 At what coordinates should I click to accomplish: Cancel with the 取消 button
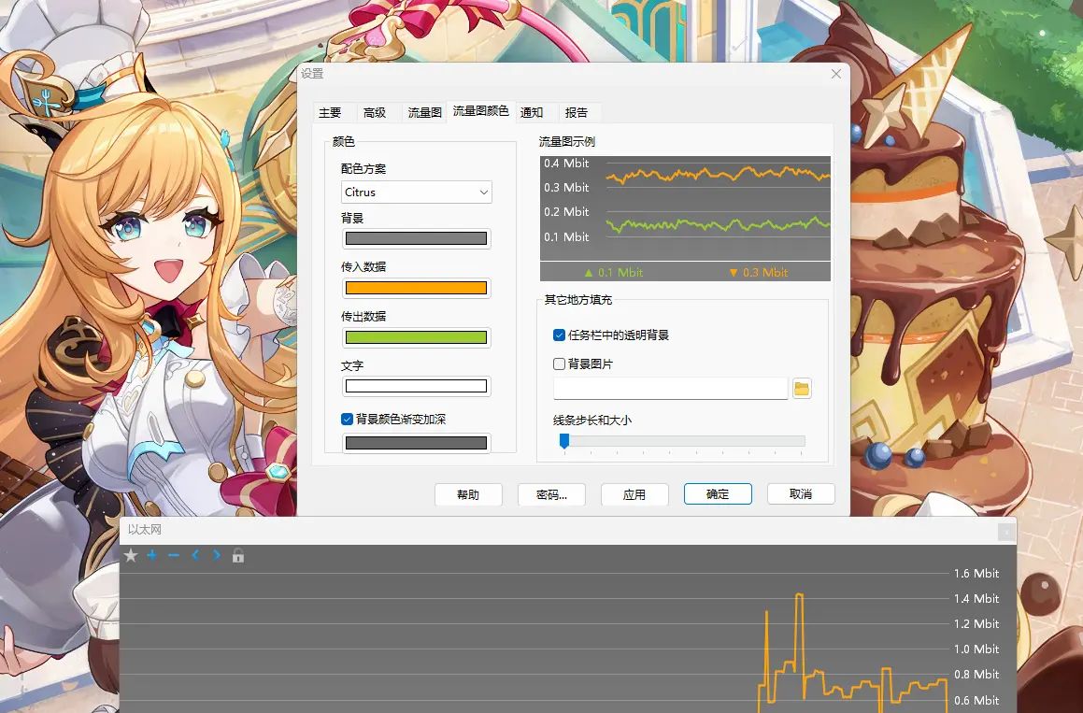point(801,494)
